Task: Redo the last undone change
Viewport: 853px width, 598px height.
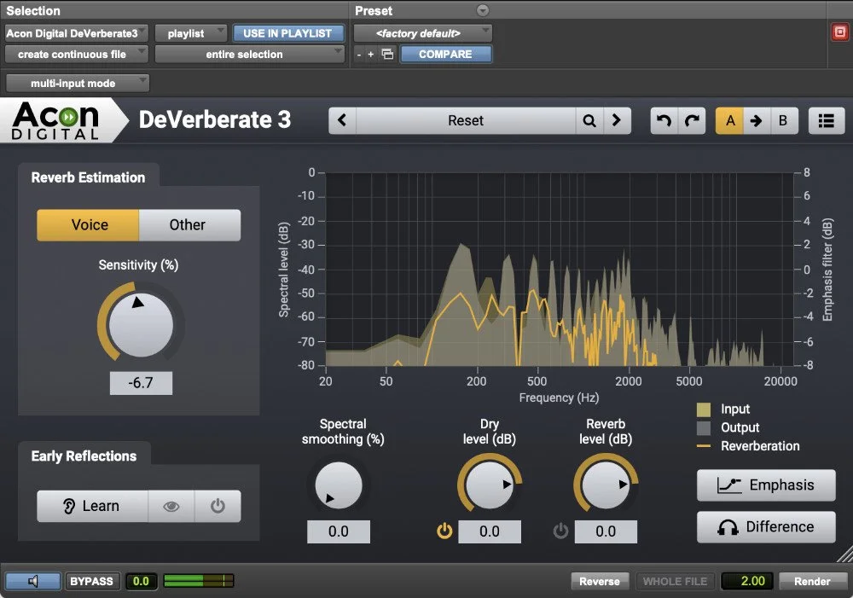Action: pos(692,120)
